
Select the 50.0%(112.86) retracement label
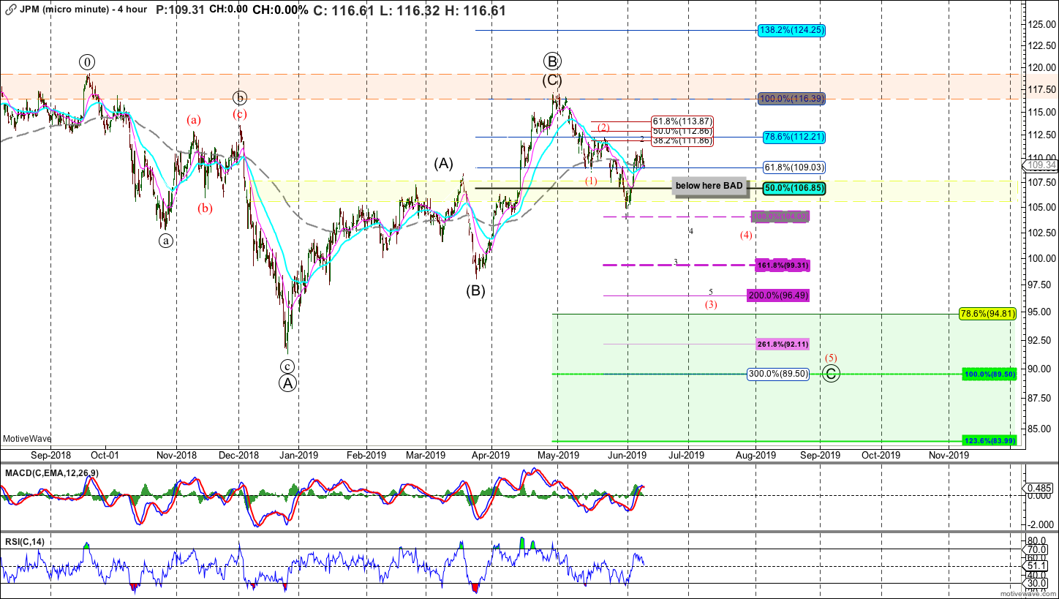click(x=682, y=131)
